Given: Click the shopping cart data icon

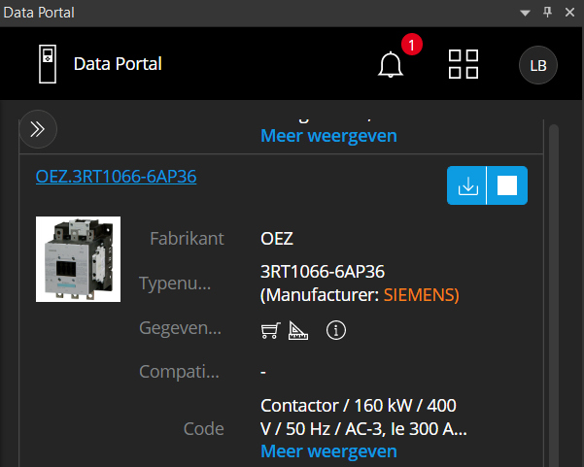Looking at the screenshot, I should (x=271, y=330).
